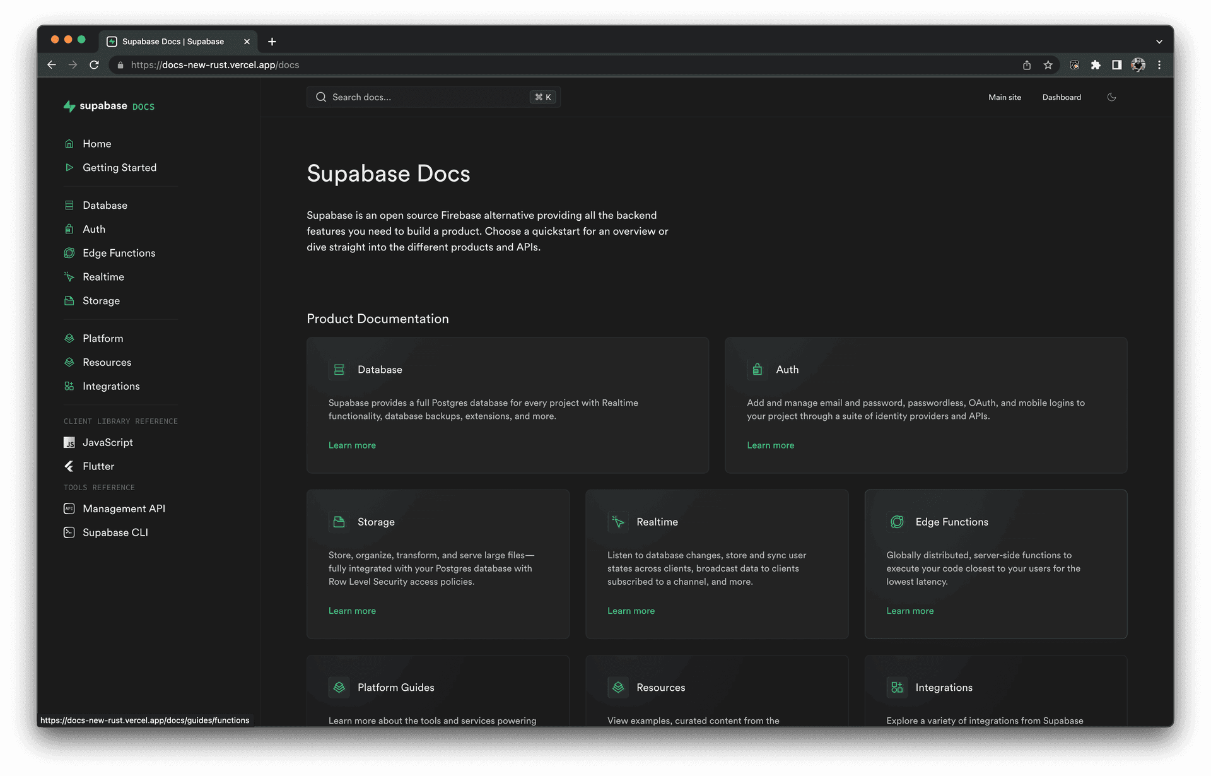
Task: Bookmark the page with the star icon
Action: pos(1049,65)
